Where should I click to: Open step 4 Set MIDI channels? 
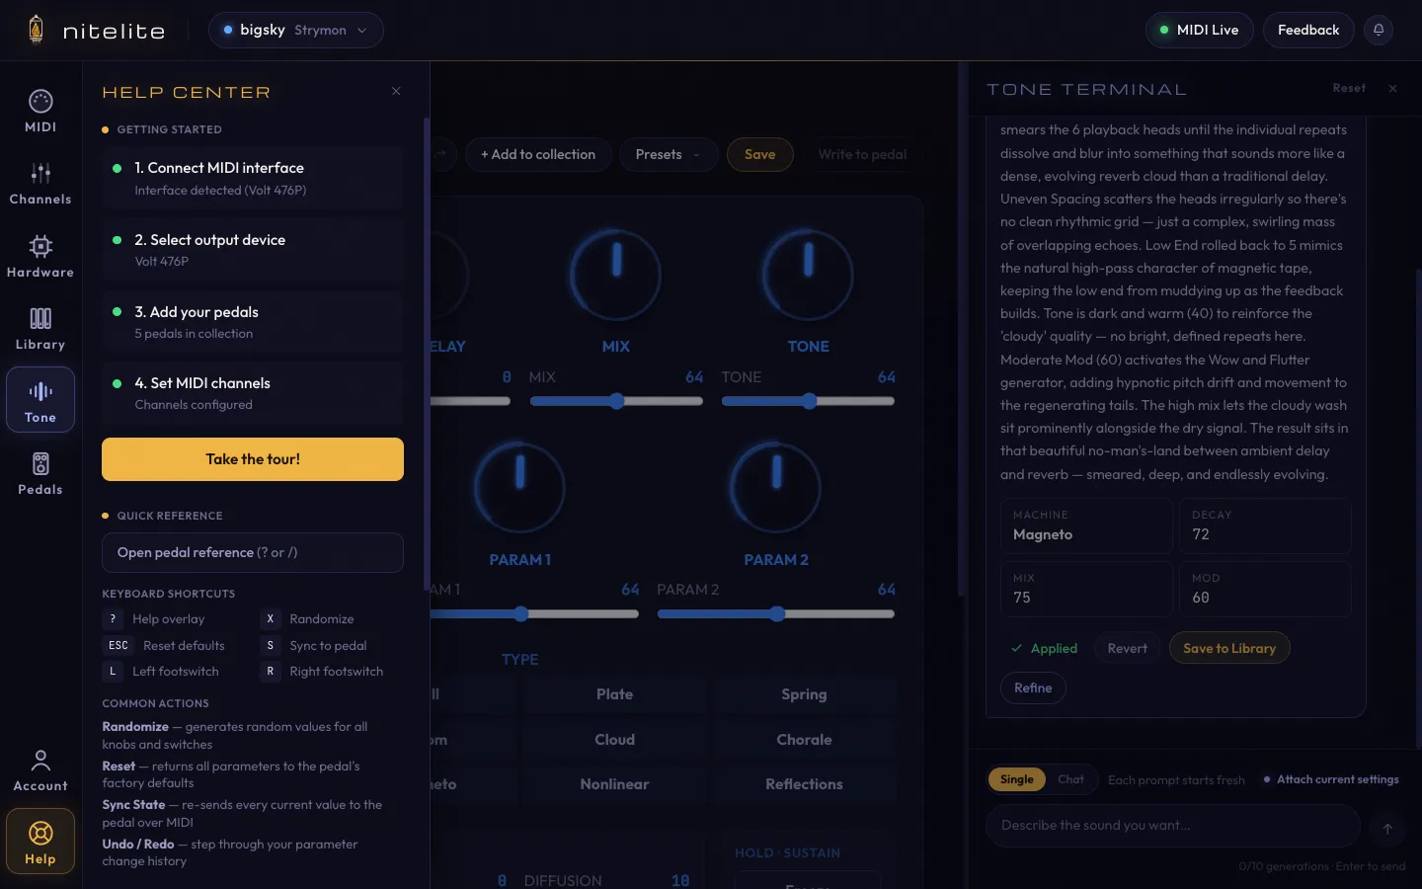pyautogui.click(x=253, y=393)
